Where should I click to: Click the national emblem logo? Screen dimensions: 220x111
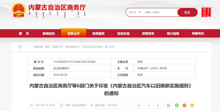[x=19, y=10]
